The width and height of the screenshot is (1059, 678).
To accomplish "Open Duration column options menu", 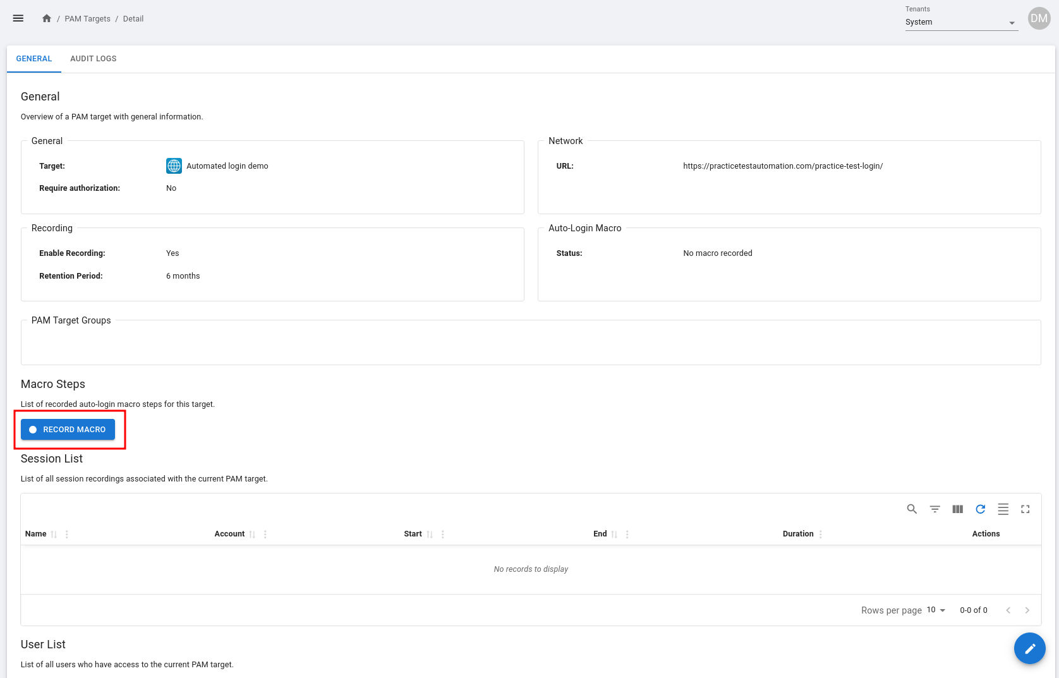I will (x=821, y=535).
